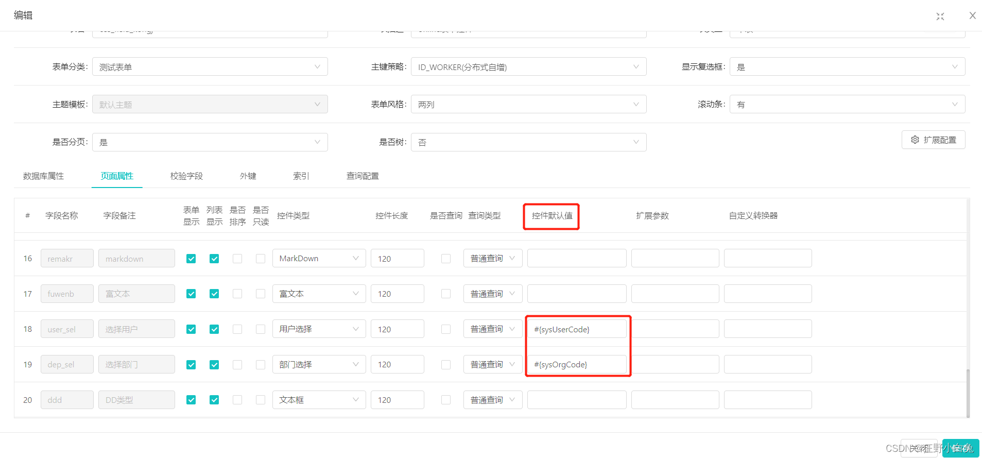The height and width of the screenshot is (458, 982).
Task: Close the edit dialog
Action: [973, 15]
